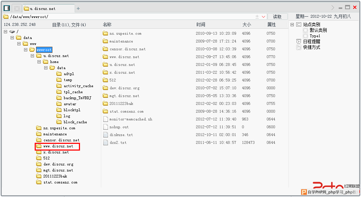Image resolution: width=361 pixels, height=197 pixels.
Task: Select the wwwroot folder in the tree
Action: [44, 50]
